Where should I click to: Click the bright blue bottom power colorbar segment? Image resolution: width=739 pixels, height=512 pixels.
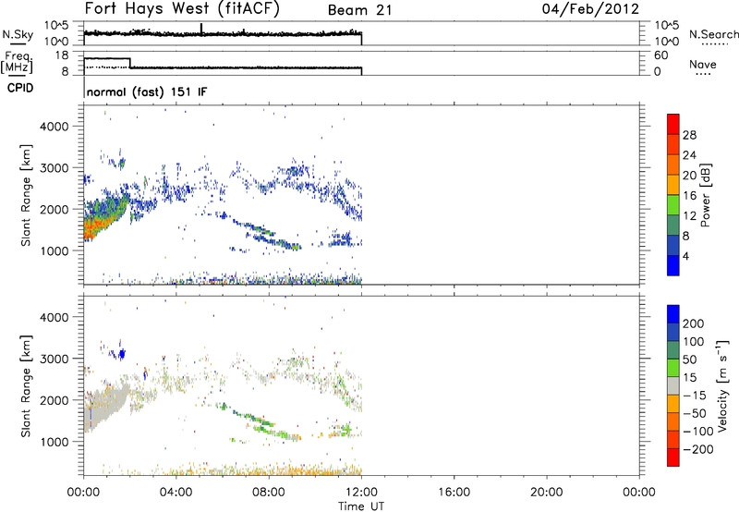coord(673,265)
